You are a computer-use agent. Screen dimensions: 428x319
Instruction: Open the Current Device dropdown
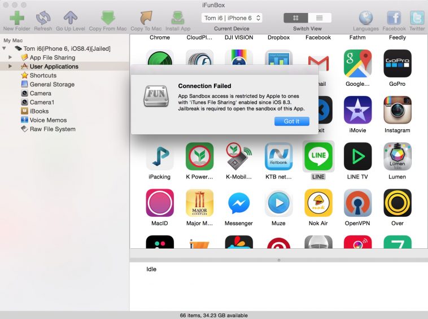(232, 18)
